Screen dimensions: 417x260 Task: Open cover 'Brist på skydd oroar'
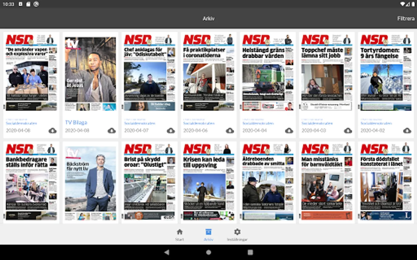(149, 182)
